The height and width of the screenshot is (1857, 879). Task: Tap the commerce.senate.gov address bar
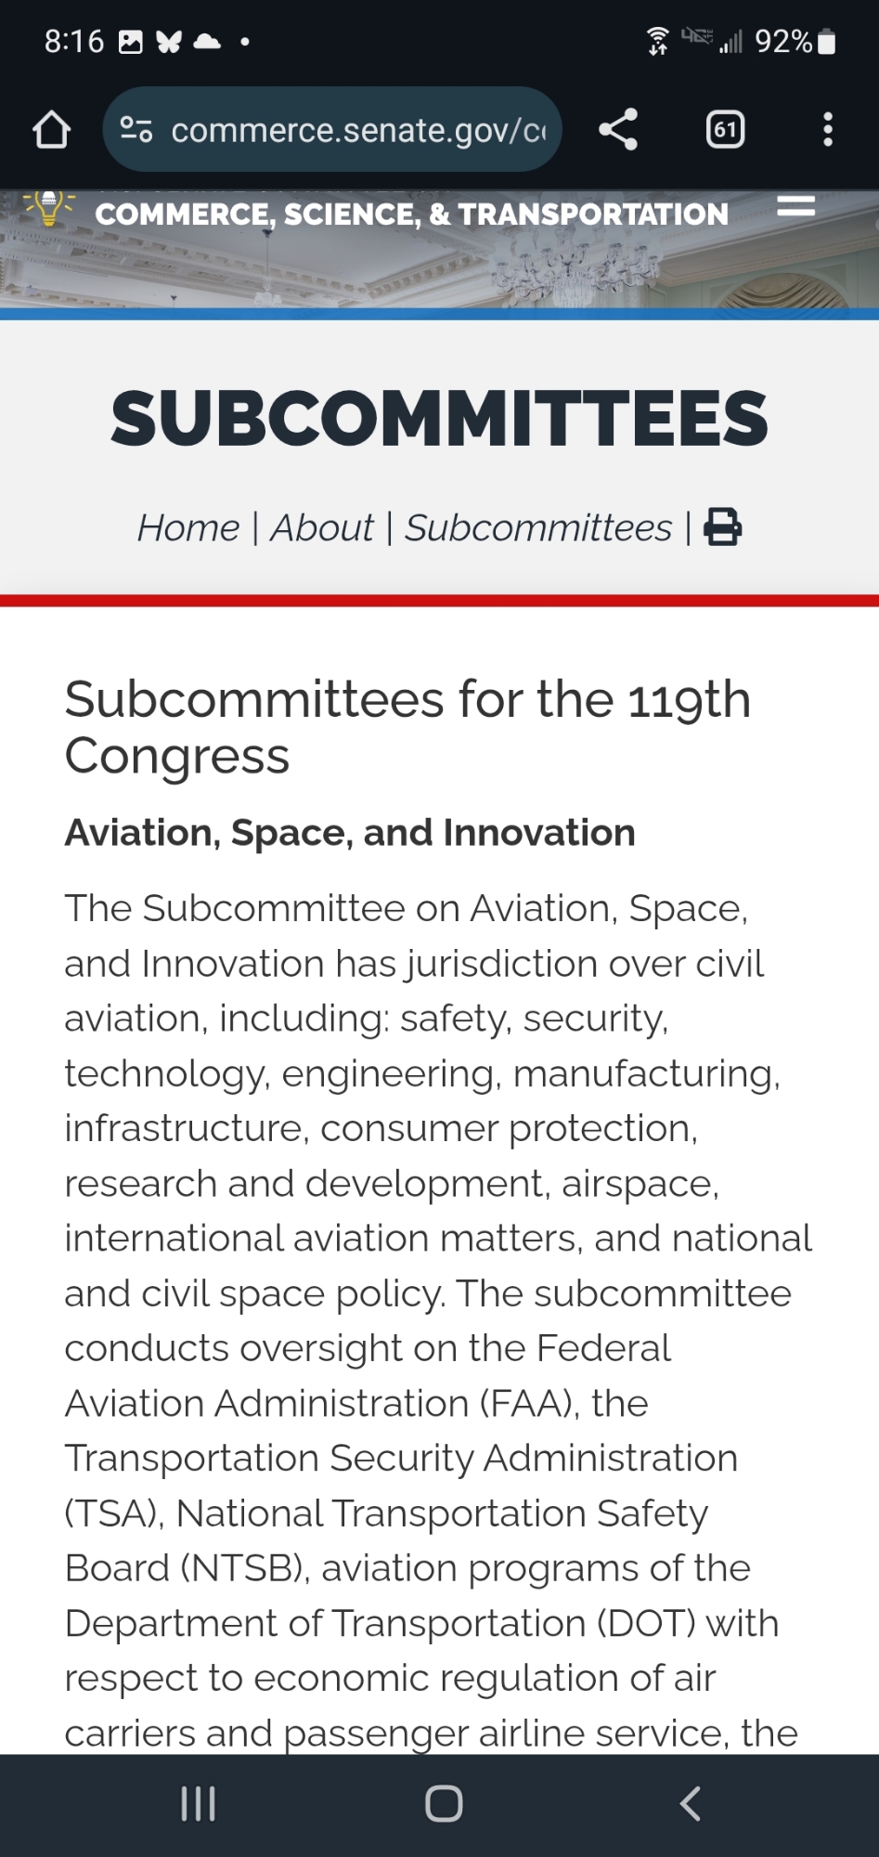[358, 130]
